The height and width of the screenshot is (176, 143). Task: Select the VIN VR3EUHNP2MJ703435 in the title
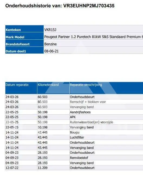tap(89, 6)
